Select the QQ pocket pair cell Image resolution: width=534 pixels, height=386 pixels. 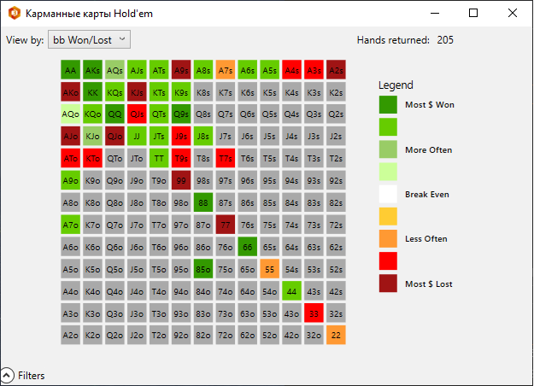[x=114, y=114]
